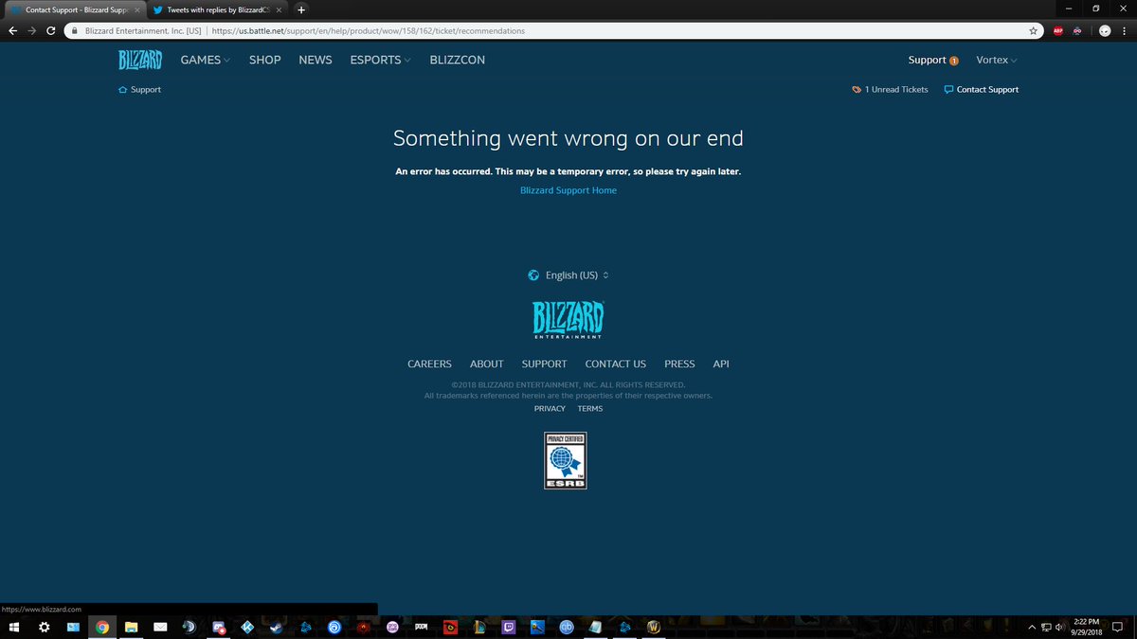Open the BLIZZCON page
Image resolution: width=1137 pixels, height=639 pixels.
(x=457, y=60)
